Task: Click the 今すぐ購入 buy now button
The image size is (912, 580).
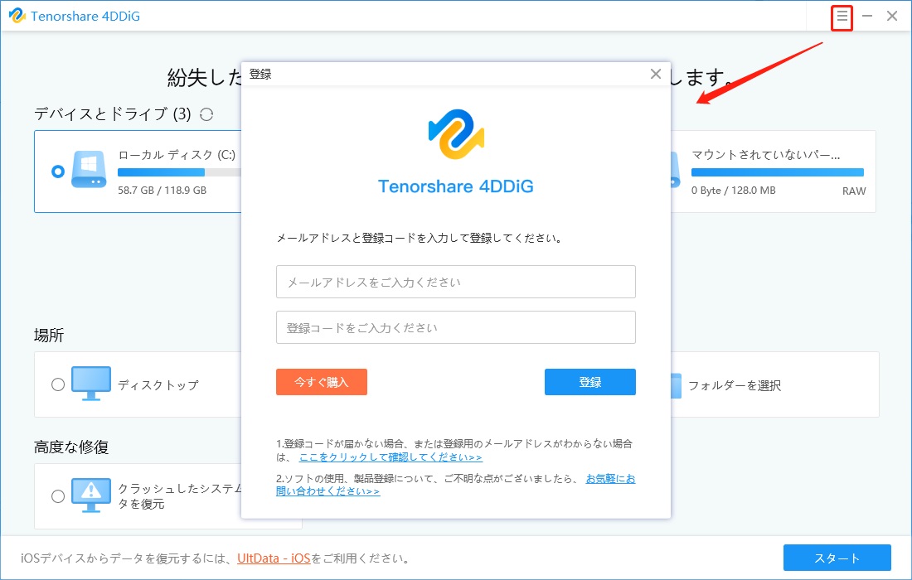Action: 321,382
